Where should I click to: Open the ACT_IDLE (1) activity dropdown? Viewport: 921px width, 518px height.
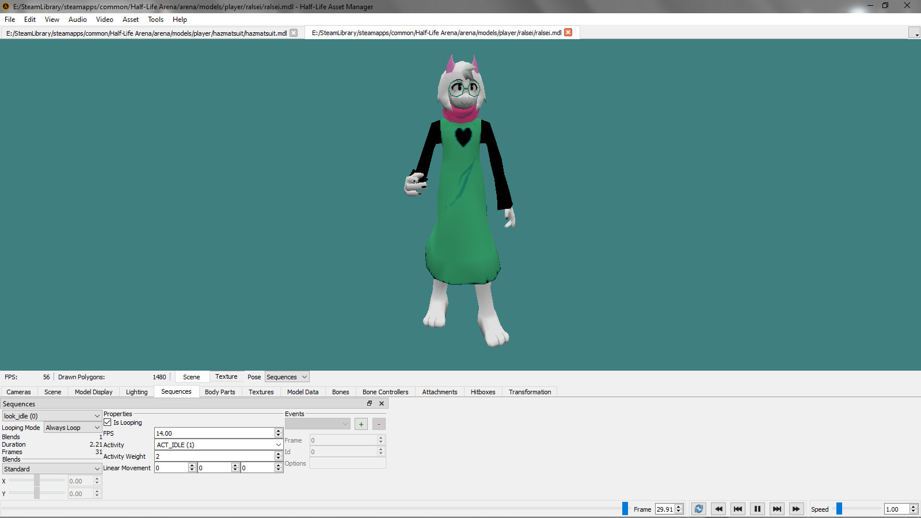coord(219,445)
